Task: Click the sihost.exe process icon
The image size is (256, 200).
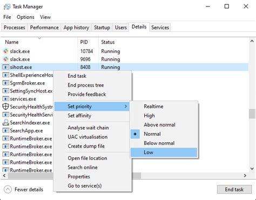Action: 6,67
